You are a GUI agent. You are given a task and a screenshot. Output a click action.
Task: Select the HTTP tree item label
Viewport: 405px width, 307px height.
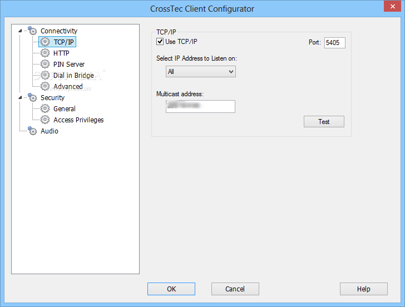[x=61, y=53]
